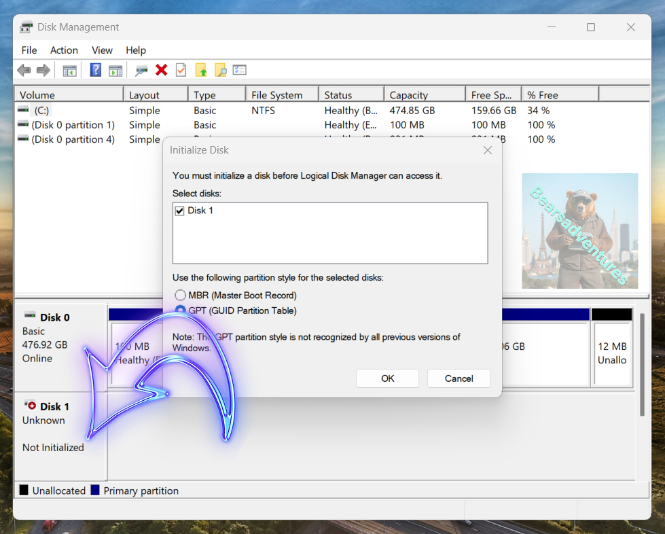Open Help via the blue question mark icon
Image resolution: width=665 pixels, height=534 pixels.
point(96,70)
